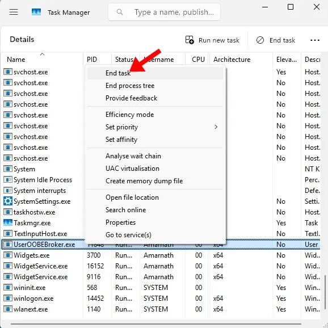
Task: Select Search online
Action: [x=155, y=209]
